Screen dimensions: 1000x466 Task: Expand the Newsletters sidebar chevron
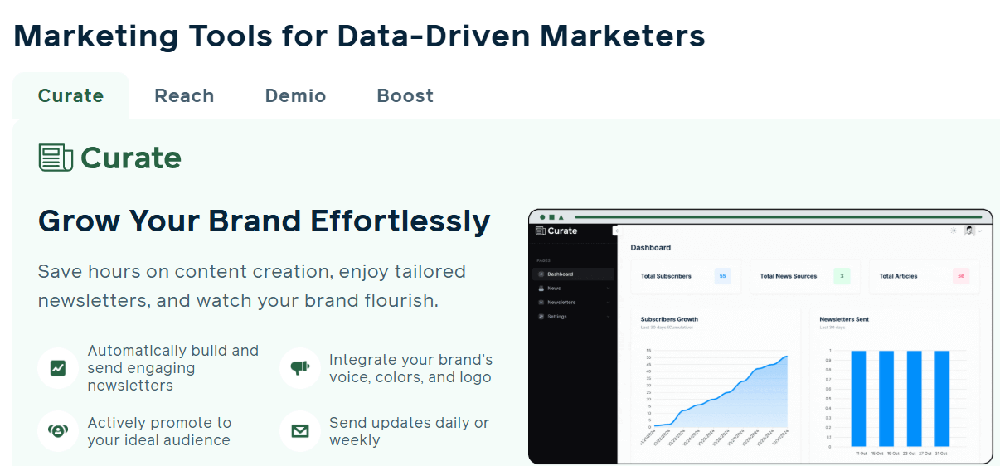(609, 303)
